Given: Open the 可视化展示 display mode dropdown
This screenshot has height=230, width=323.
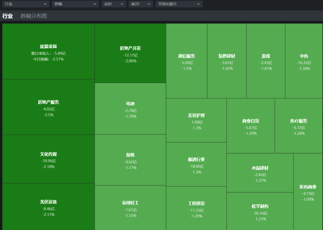Looking at the screenshot, I should click(x=179, y=4).
